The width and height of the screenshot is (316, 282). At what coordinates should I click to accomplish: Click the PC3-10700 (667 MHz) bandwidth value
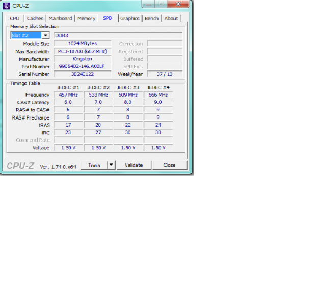(83, 51)
